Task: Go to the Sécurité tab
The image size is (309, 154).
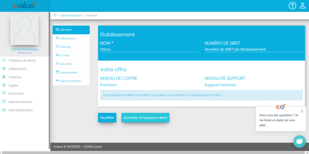Action: tap(71, 64)
